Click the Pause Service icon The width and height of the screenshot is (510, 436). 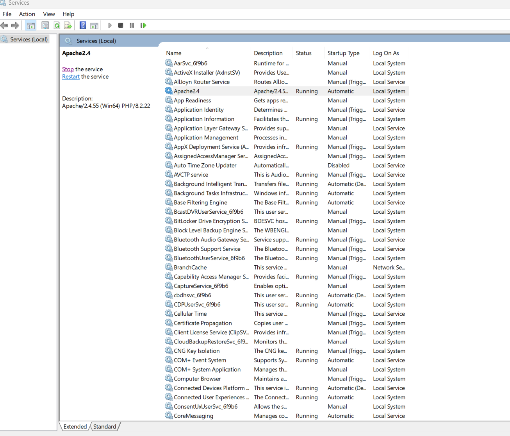[132, 25]
